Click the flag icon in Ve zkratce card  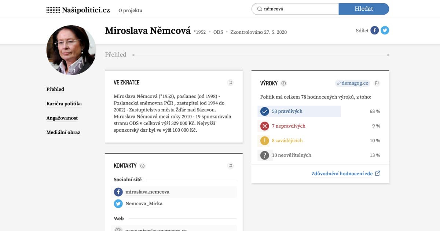point(230,83)
